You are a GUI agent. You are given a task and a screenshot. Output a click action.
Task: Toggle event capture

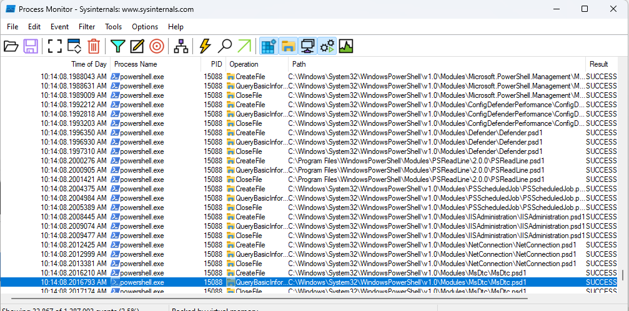point(55,46)
